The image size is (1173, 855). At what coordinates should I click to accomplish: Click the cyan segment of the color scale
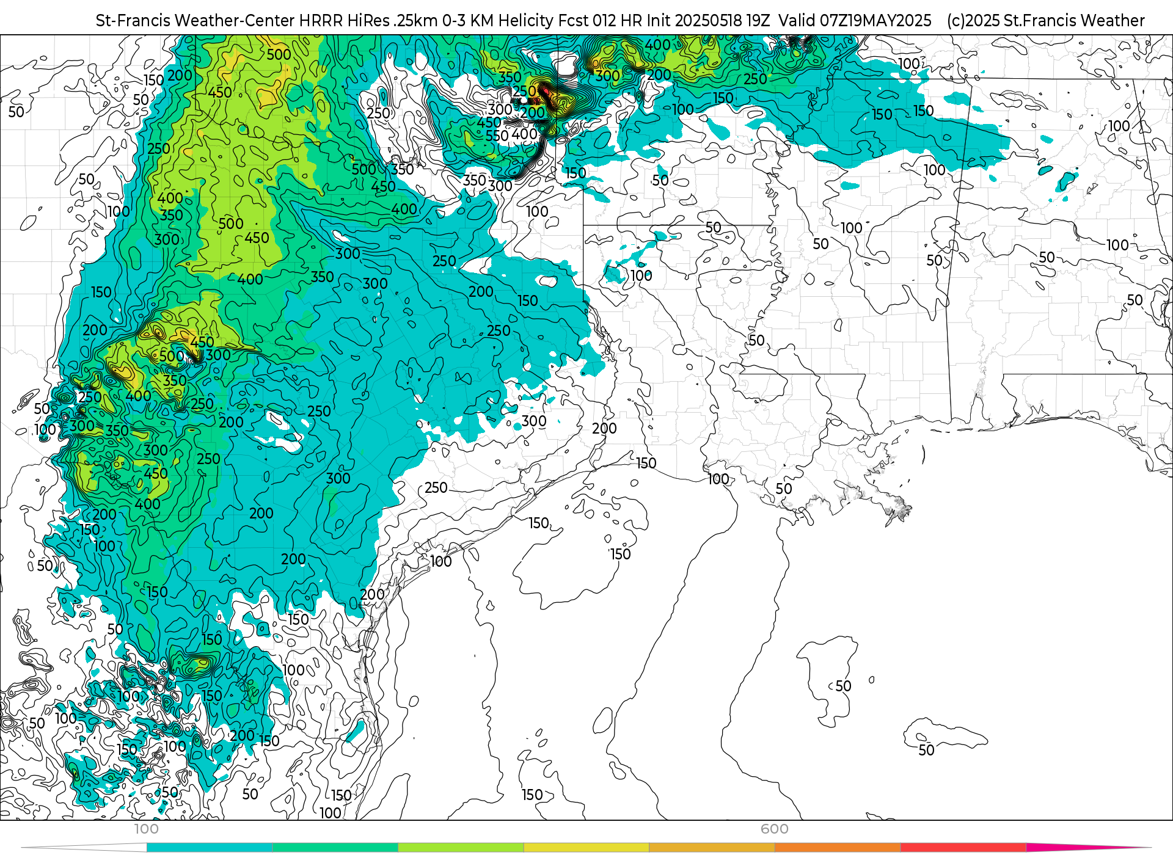tap(210, 847)
